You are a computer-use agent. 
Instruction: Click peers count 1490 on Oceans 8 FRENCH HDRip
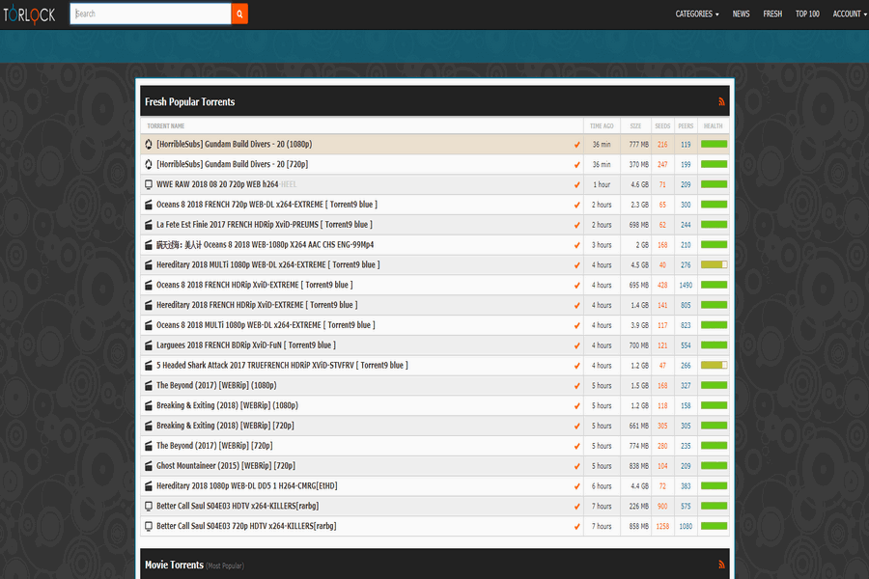point(686,286)
